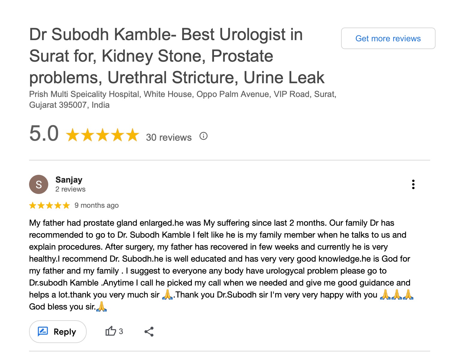Screen dimensions: 464x355
Task: Open Sanjay's round profile avatar
Action: coord(39,184)
